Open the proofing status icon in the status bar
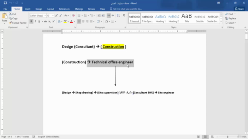248x139 pixels. [x=34, y=137]
